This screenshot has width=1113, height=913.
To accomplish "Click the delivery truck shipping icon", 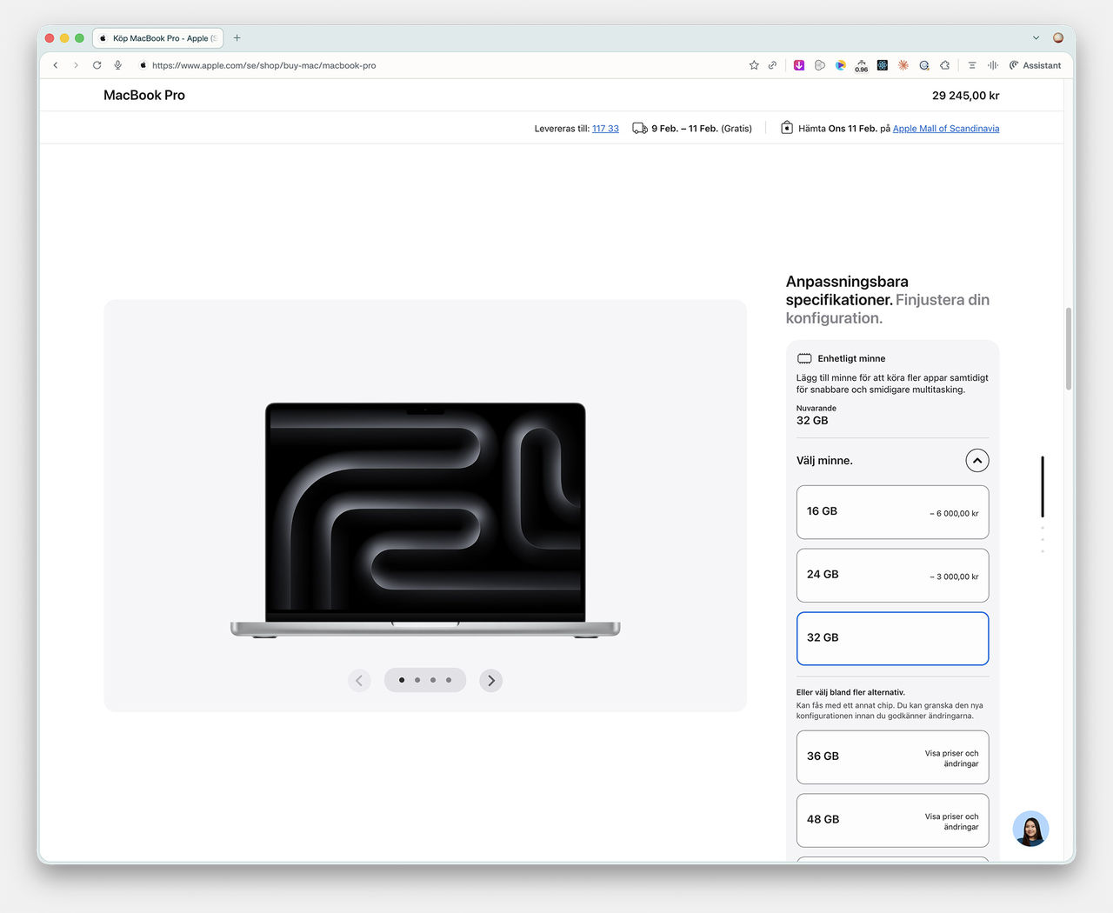I will point(640,128).
